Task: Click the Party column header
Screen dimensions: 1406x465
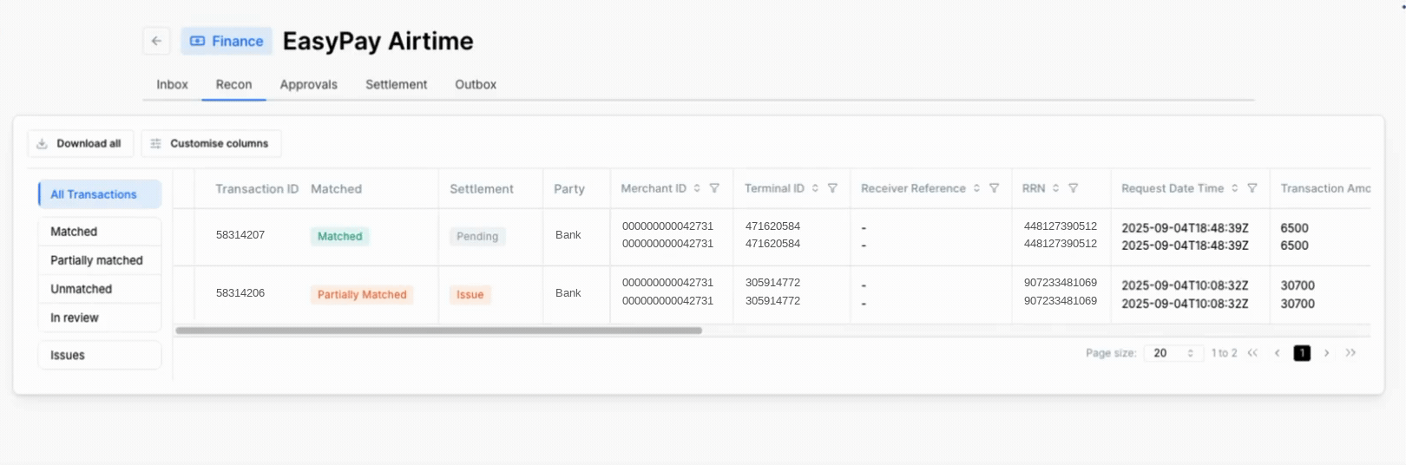Action: pyautogui.click(x=569, y=189)
